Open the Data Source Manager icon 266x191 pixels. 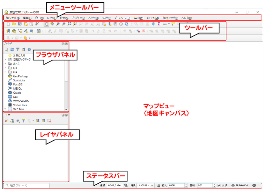pos(8,31)
